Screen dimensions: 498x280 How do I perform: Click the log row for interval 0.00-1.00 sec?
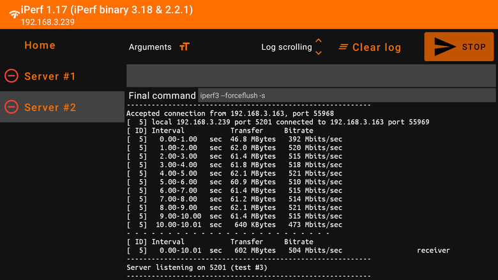(x=234, y=139)
